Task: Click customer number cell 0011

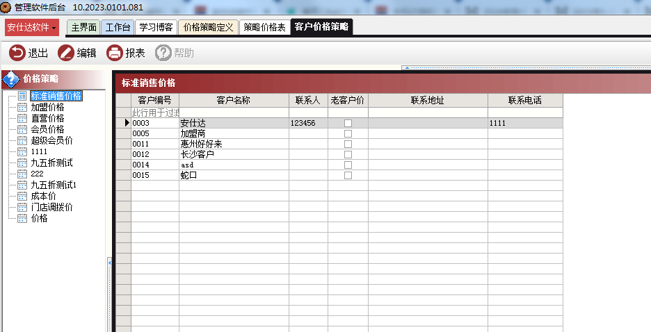Action: pyautogui.click(x=155, y=144)
